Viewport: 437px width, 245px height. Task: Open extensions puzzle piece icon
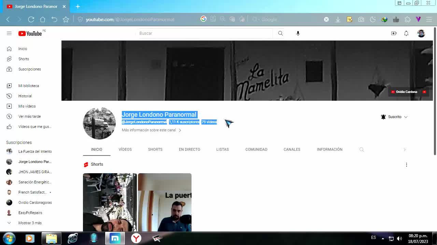click(408, 19)
